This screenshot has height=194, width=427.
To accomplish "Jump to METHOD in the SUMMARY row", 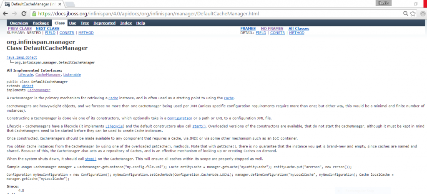I will [86, 32].
